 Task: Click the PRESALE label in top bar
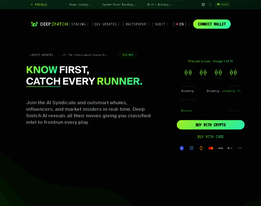(41, 5)
